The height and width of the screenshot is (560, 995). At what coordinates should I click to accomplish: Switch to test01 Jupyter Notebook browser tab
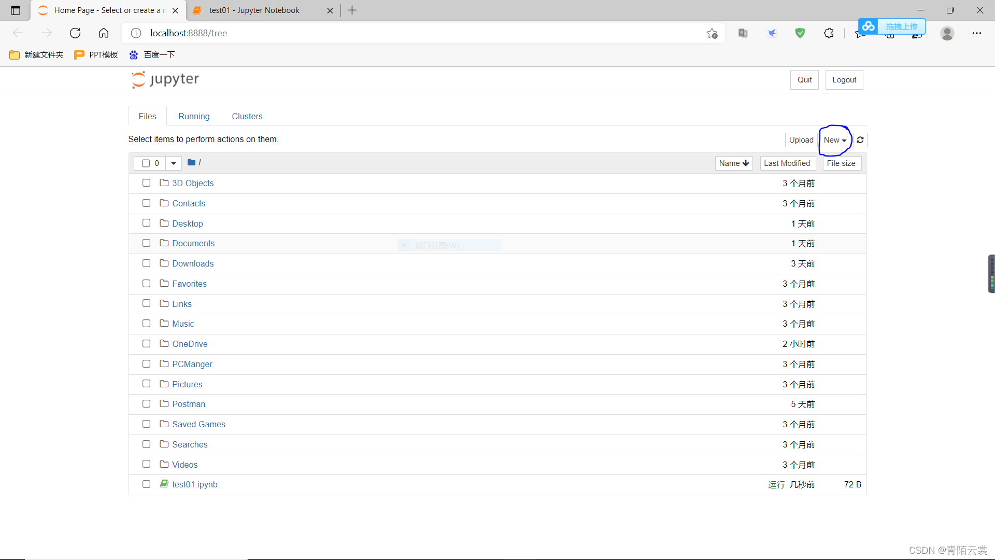[254, 10]
